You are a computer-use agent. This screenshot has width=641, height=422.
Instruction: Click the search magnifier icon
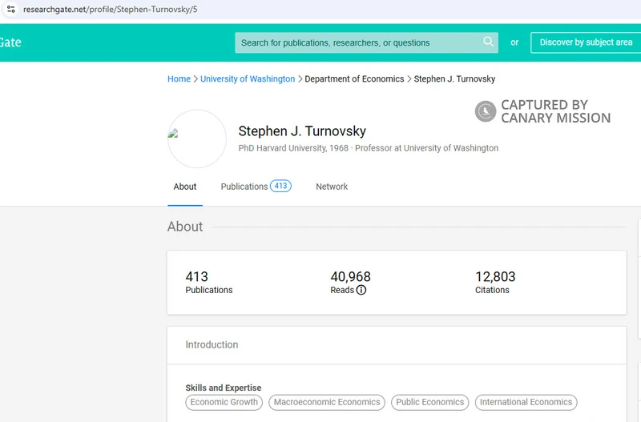(488, 42)
